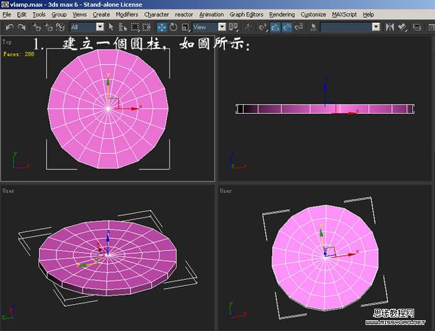This screenshot has height=331, width=435.
Task: Toggle Select and Manipulate mode
Action: 248,27
